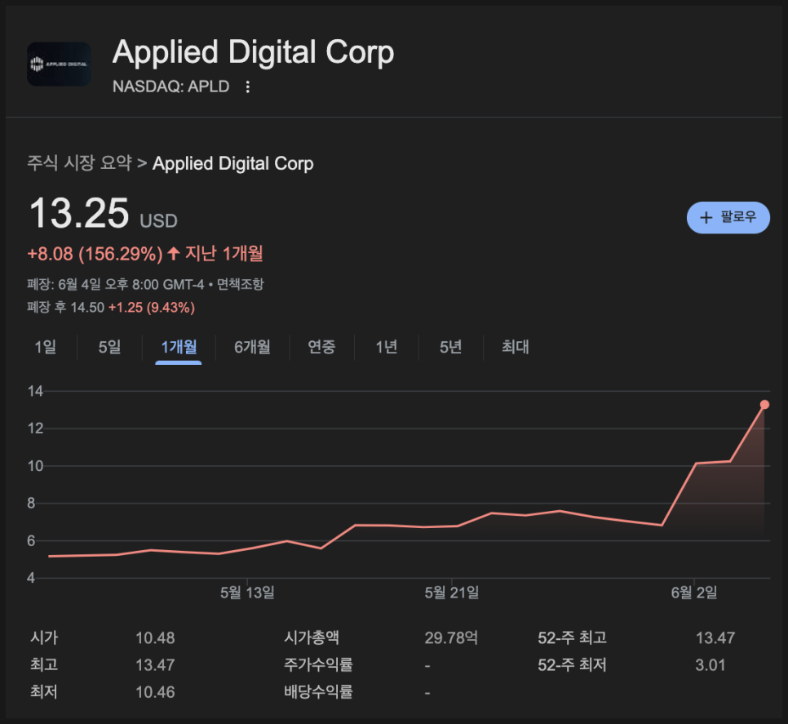Click the 5월 21일 date axis label

(x=452, y=593)
